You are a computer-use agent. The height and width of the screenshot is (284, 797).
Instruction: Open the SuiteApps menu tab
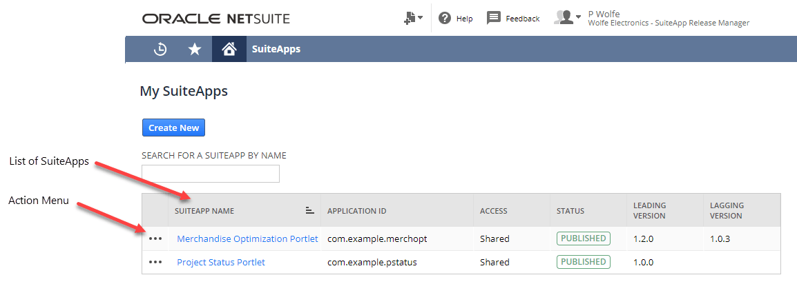pyautogui.click(x=276, y=49)
